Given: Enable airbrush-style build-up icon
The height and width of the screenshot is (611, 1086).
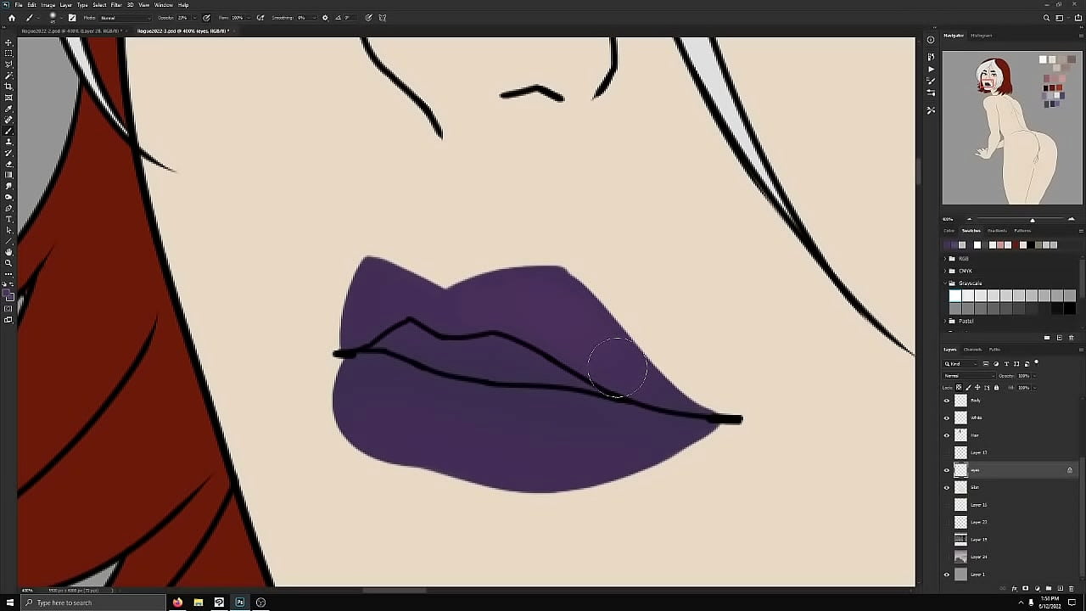Looking at the screenshot, I should click(260, 17).
